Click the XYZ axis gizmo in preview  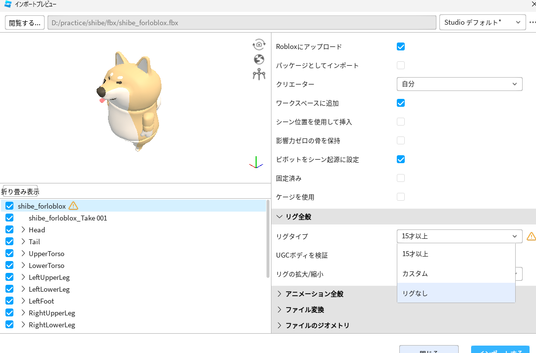pos(256,163)
